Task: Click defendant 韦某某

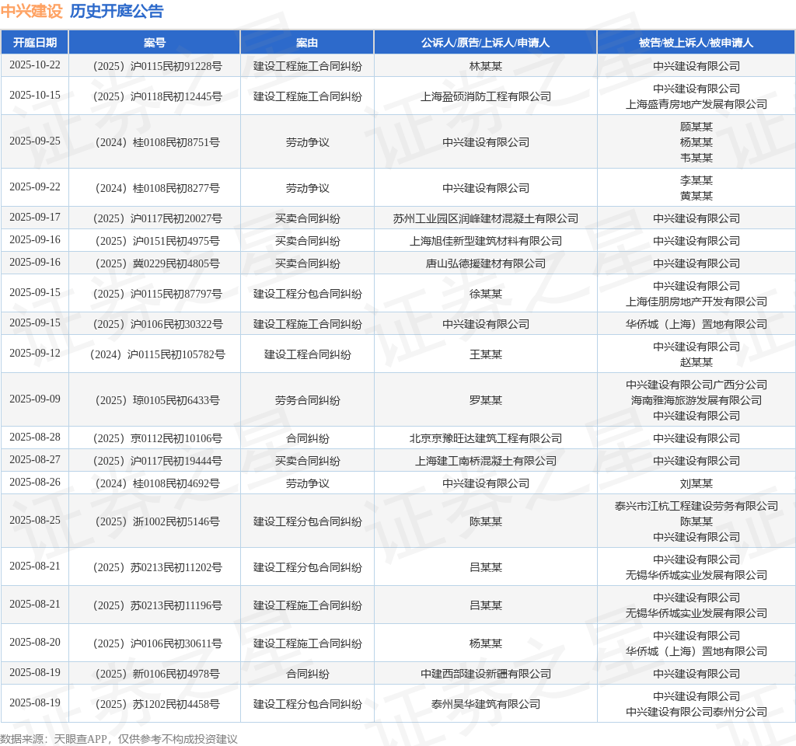Action: (x=696, y=158)
